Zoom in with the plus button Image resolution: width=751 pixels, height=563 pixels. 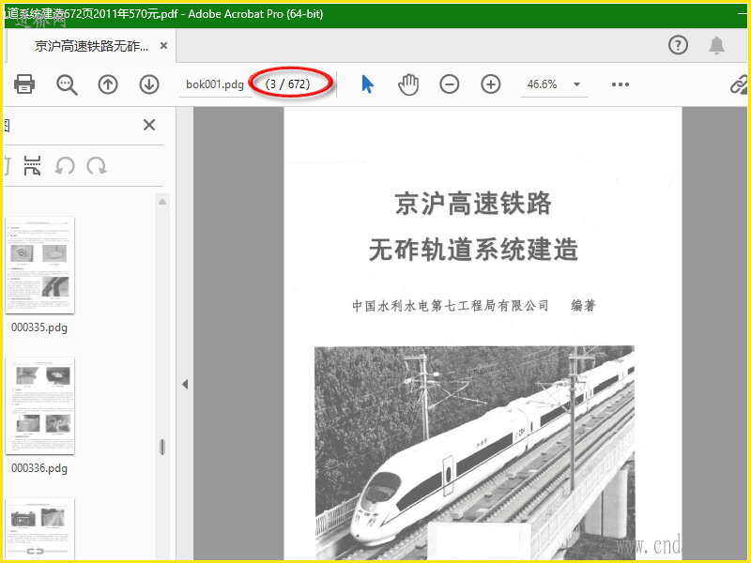[490, 84]
